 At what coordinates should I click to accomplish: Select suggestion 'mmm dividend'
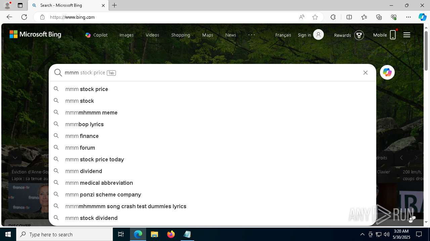click(x=212, y=171)
